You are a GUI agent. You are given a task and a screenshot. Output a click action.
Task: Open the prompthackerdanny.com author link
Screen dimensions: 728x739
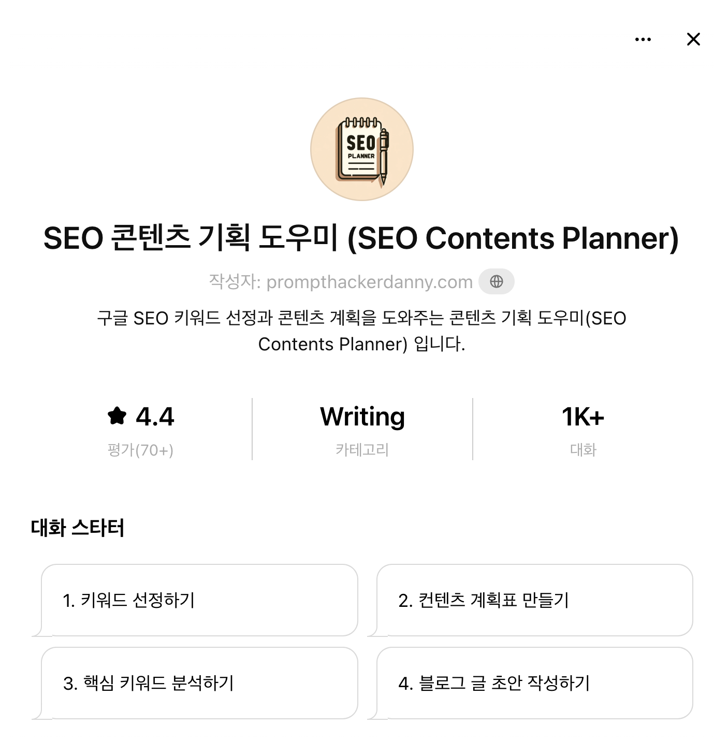pyautogui.click(x=369, y=281)
